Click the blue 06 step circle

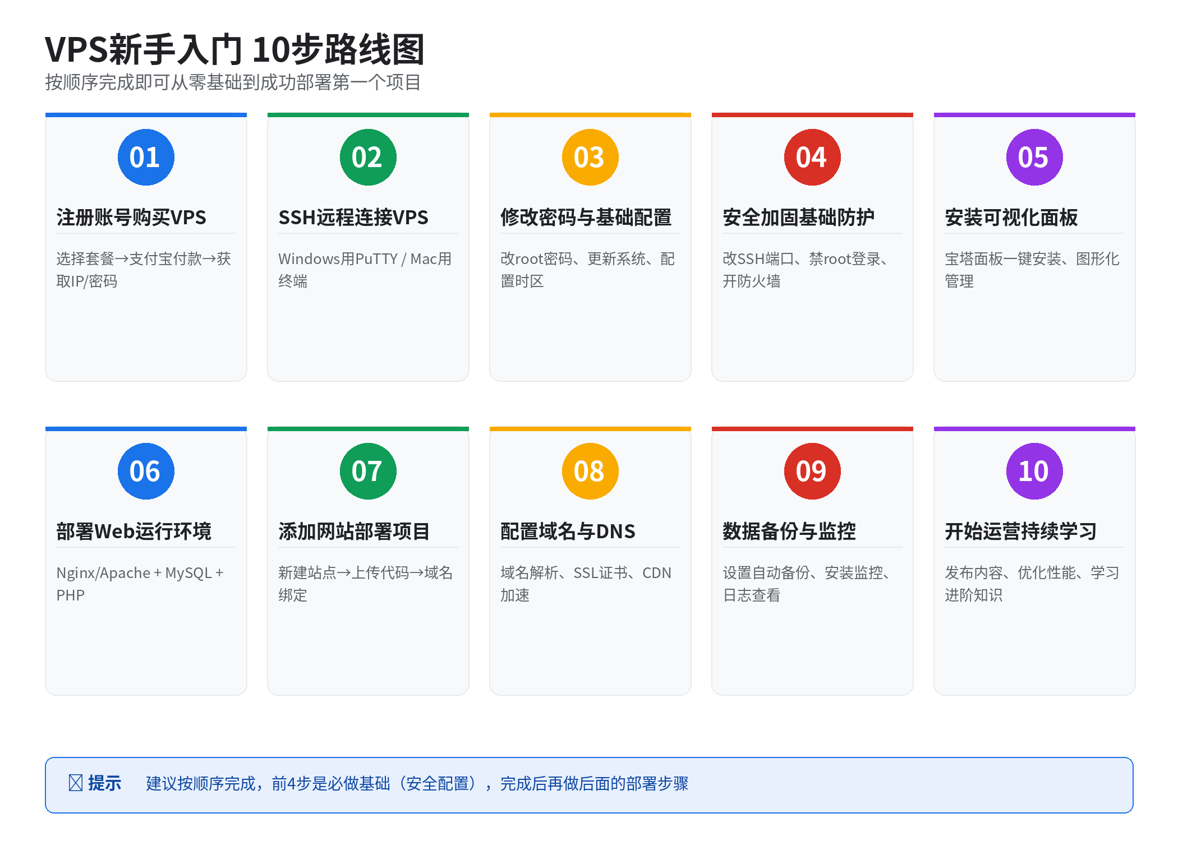pos(146,471)
